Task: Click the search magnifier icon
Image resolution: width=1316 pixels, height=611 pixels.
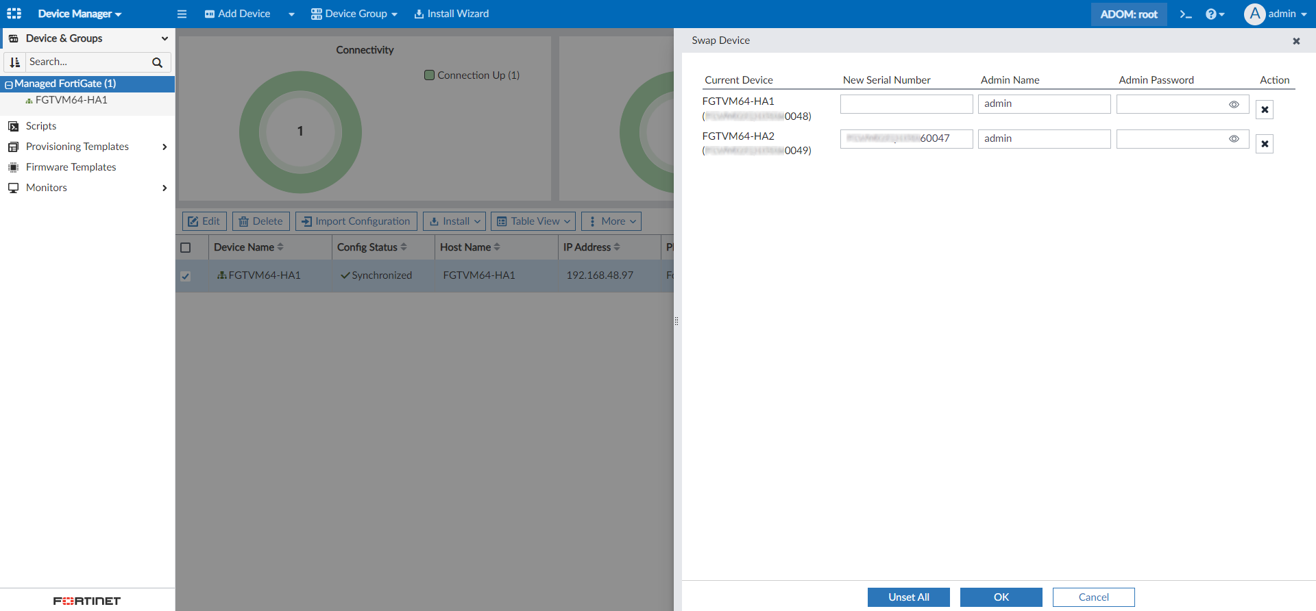Action: (x=157, y=62)
